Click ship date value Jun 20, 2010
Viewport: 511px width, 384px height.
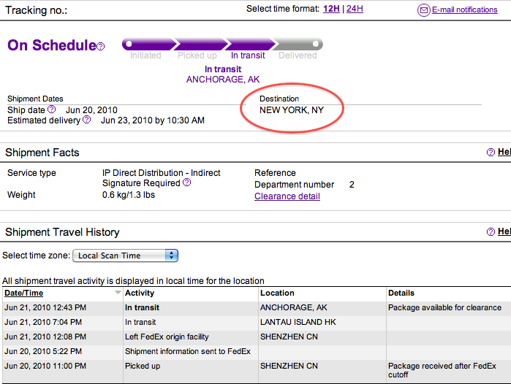pos(91,110)
